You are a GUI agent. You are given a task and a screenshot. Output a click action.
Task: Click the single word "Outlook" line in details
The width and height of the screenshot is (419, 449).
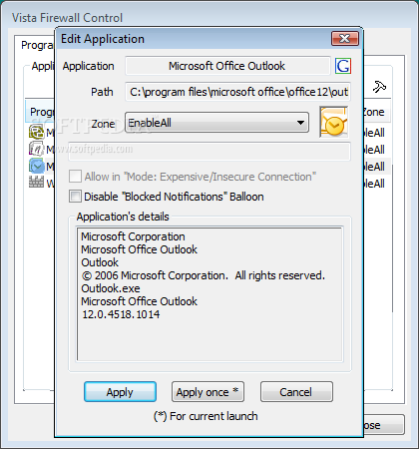tap(100, 262)
